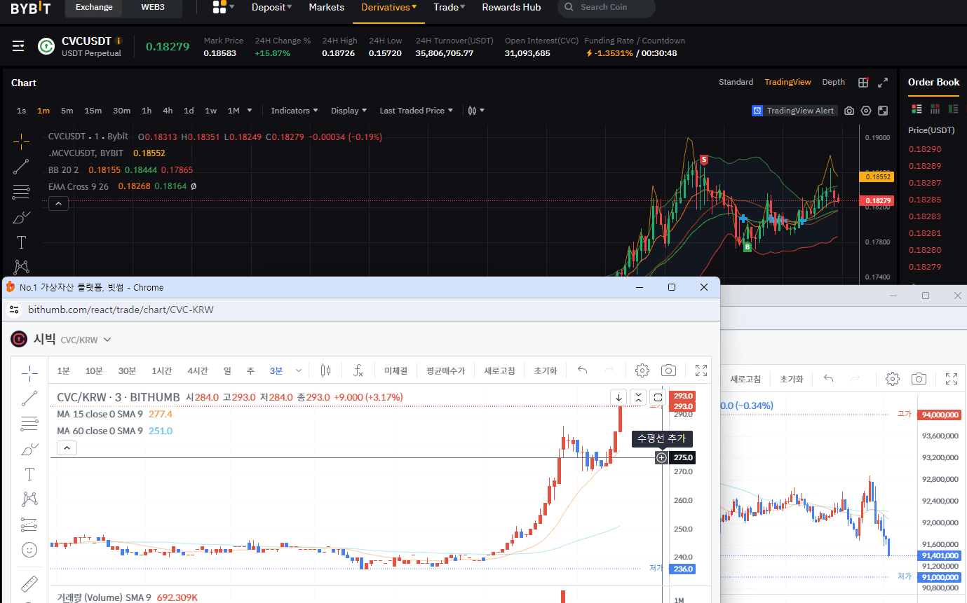Open the Last Traded Price dropdown
967x603 pixels.
tap(416, 111)
